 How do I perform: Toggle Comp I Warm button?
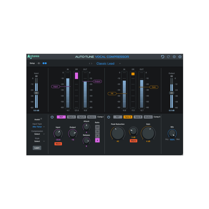[x=58, y=144]
